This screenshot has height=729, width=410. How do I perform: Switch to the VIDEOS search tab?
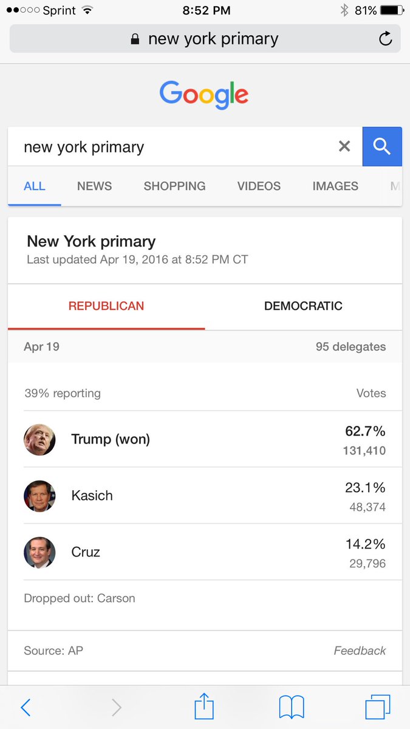click(259, 186)
